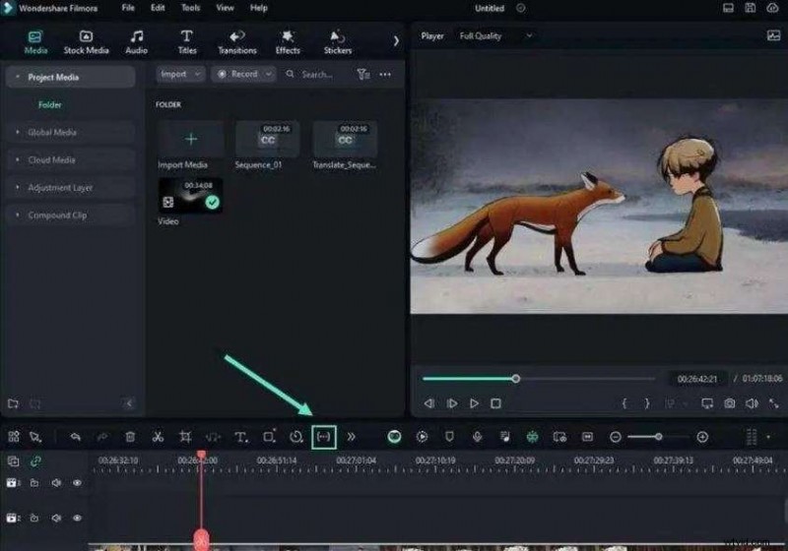Open the Tools menu
Image resolution: width=788 pixels, height=551 pixels.
coord(190,8)
